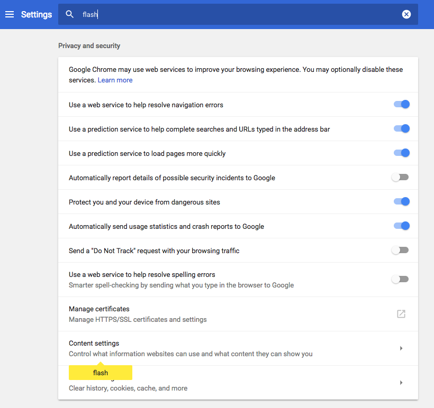
Task: Clear the search query using the X icon
Action: click(x=406, y=14)
